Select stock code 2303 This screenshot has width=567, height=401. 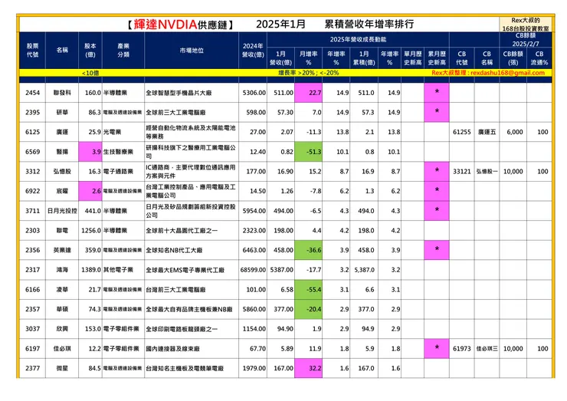(x=32, y=231)
